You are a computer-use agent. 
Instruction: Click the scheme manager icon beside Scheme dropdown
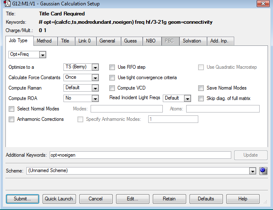pyautogui.click(x=263, y=171)
